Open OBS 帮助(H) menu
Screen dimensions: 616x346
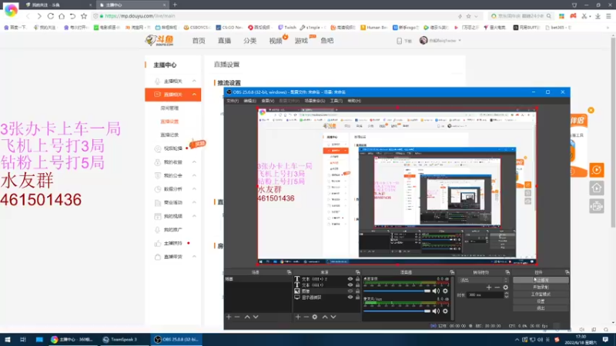click(x=354, y=101)
